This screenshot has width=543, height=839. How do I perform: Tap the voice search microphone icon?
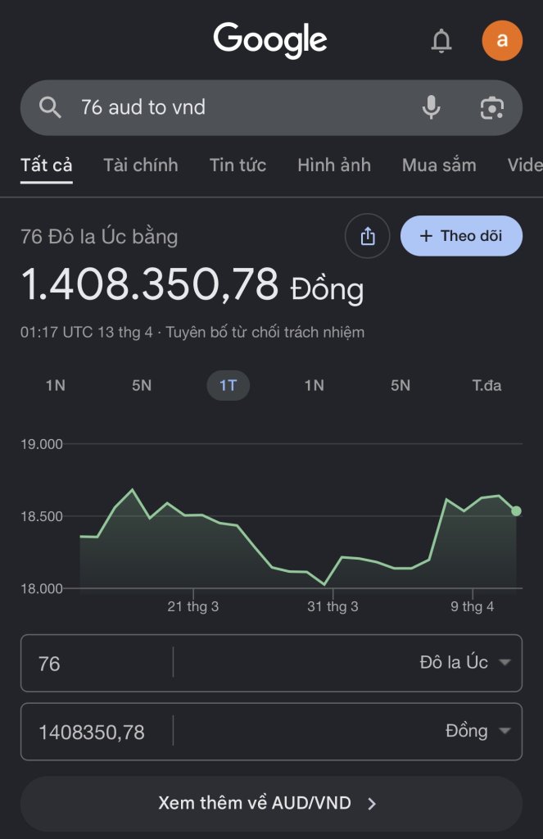point(431,107)
